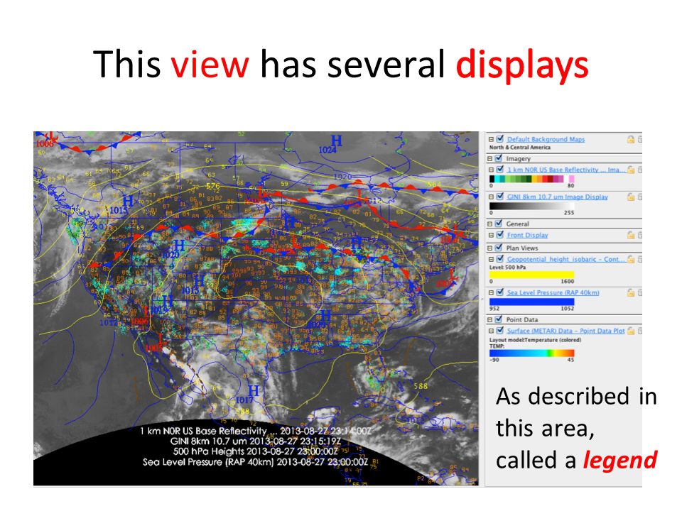The width and height of the screenshot is (682, 511).
Task: Lock the Front Display layer
Action: (630, 235)
